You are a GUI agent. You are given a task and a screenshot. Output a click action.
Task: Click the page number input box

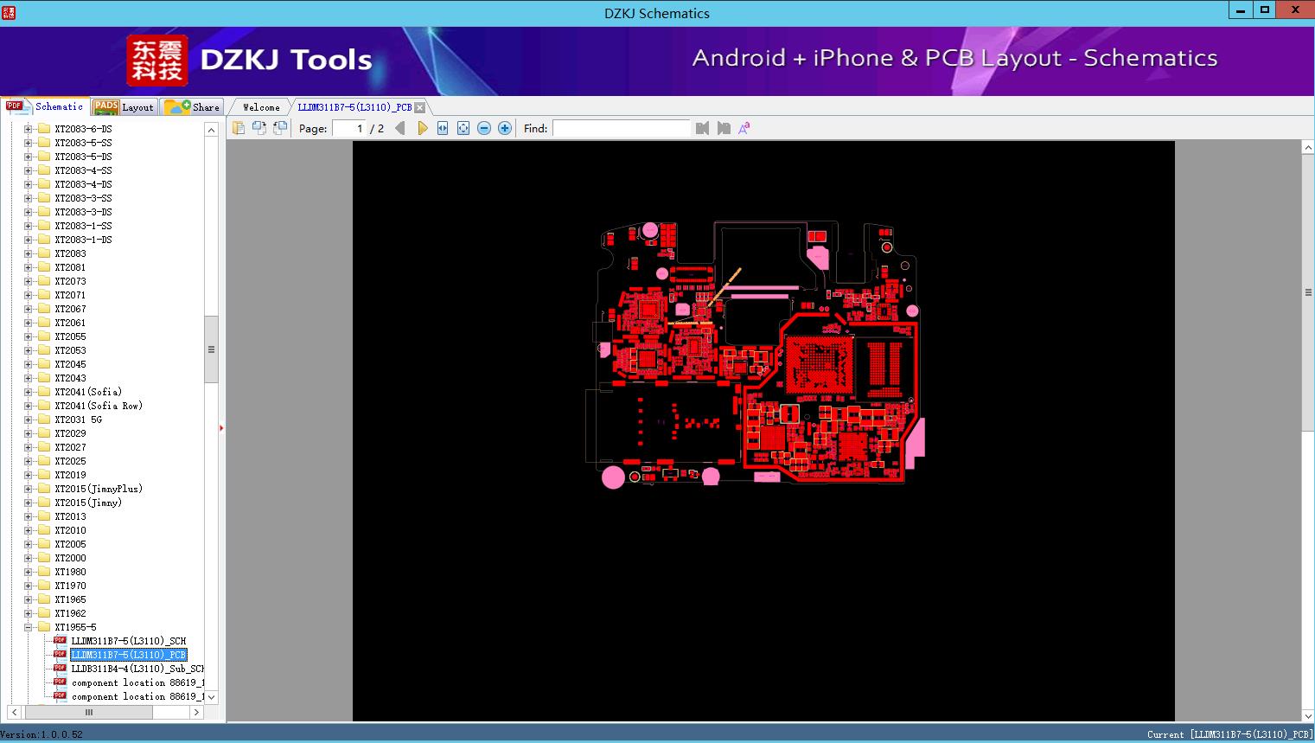click(349, 128)
